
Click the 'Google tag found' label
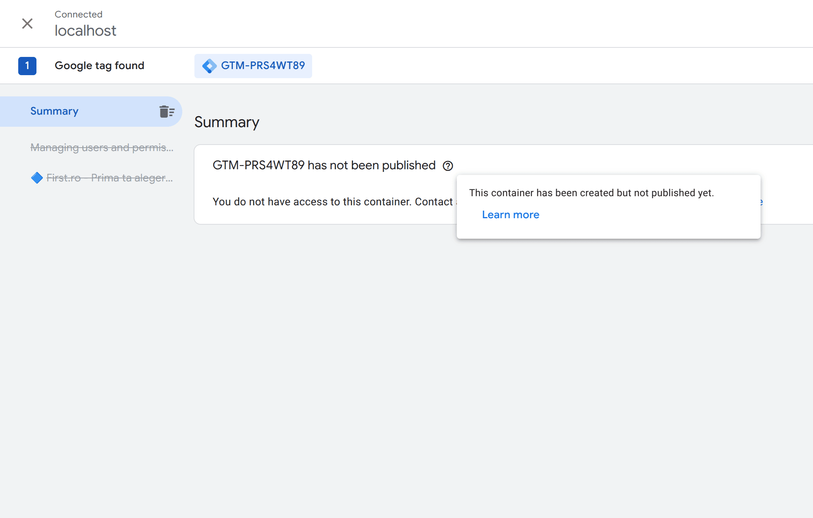pos(99,66)
